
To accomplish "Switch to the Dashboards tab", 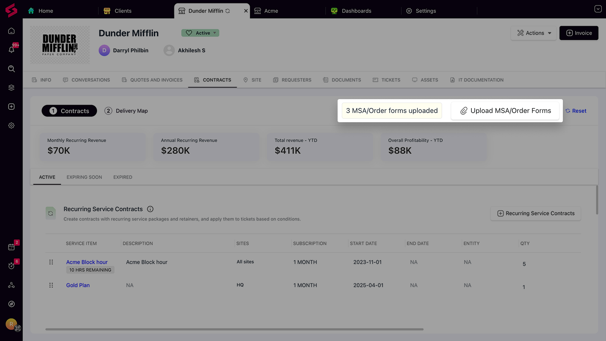I will pyautogui.click(x=351, y=11).
